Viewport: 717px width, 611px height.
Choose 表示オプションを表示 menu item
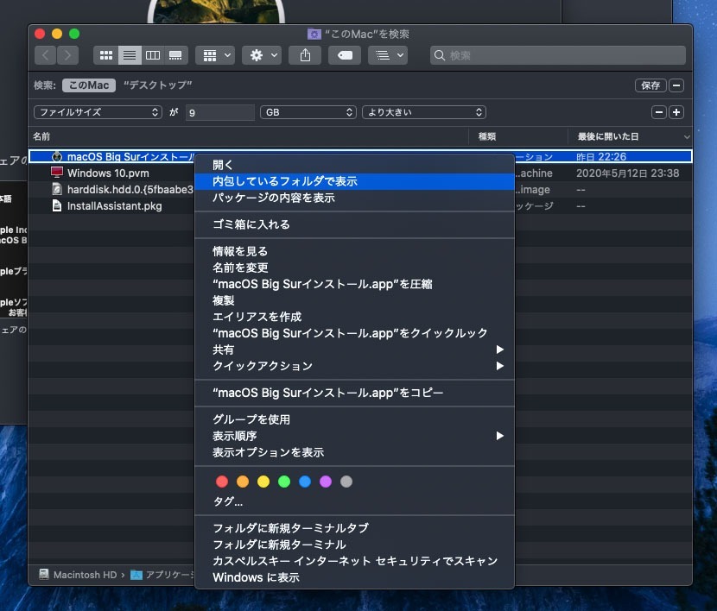click(354, 452)
